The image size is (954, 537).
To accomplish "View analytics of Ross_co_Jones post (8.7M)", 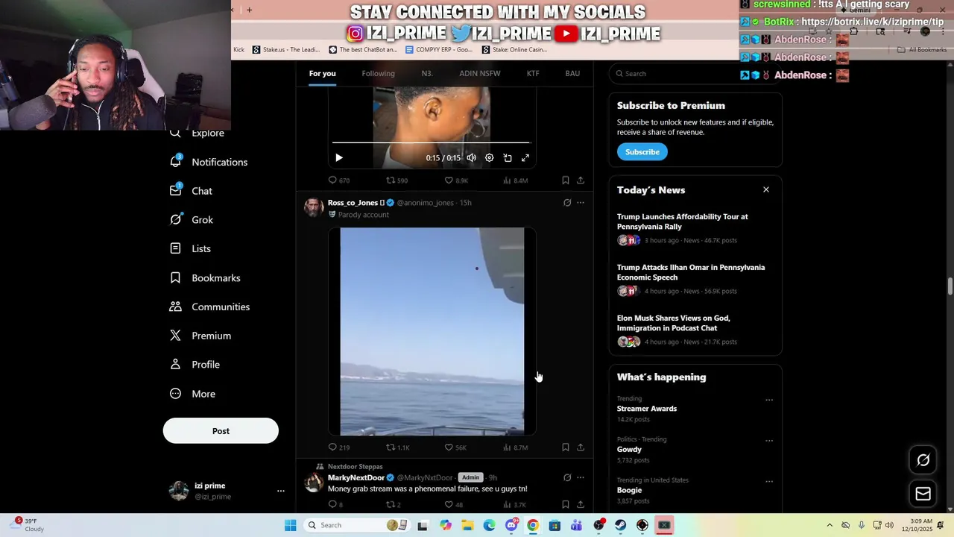I will tap(516, 447).
